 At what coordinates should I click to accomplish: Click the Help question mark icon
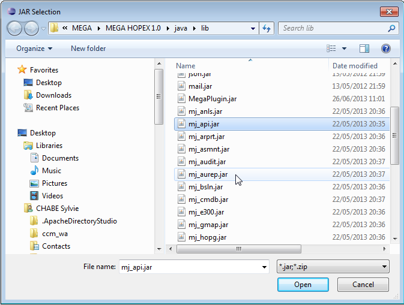386,49
